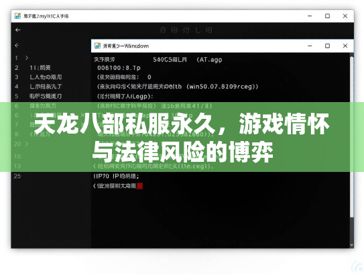Close the inner Window dialog
The image size is (364, 274).
[345, 46]
